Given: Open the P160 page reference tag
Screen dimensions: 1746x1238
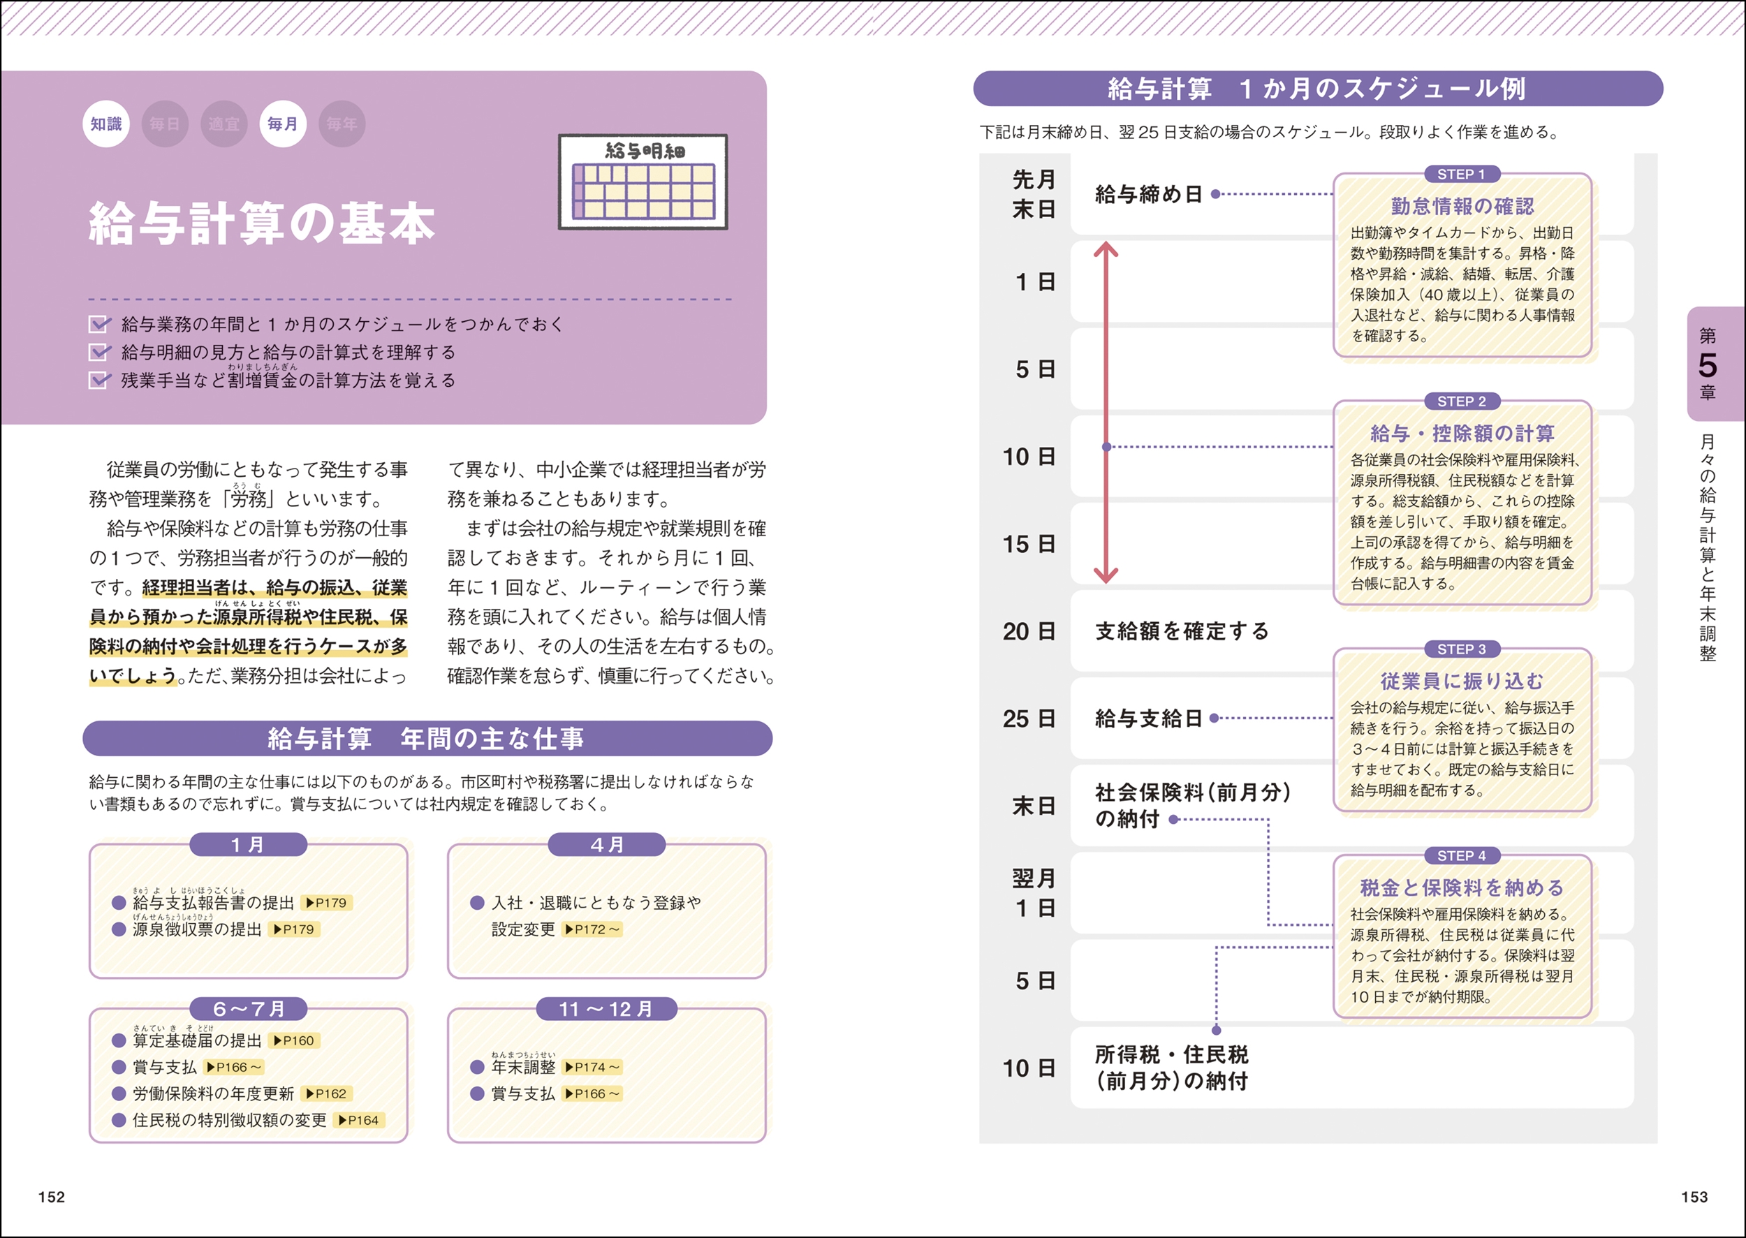Looking at the screenshot, I should [294, 1040].
